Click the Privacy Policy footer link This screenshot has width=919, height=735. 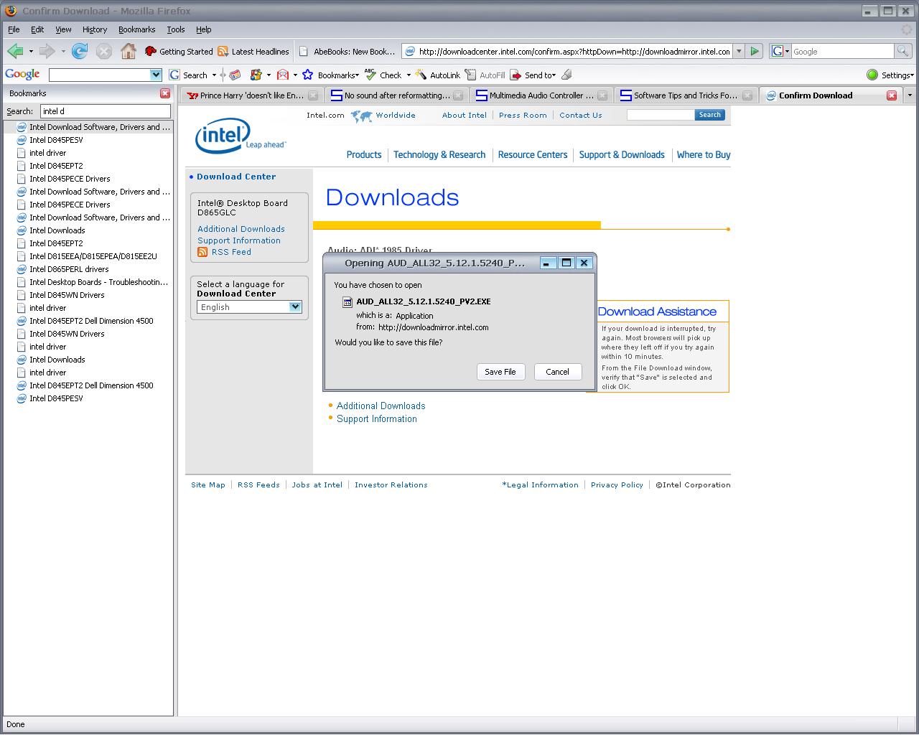click(617, 485)
